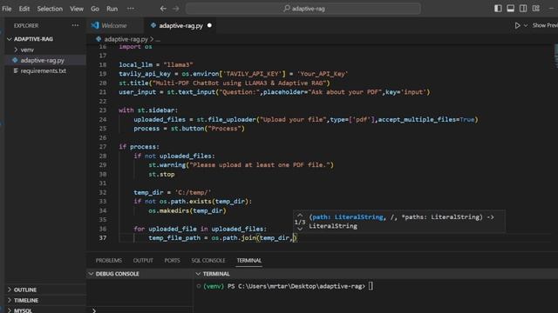The height and width of the screenshot is (313, 558).
Task: Click the temp_dir = 'C:/temp/' line
Action: (173, 192)
